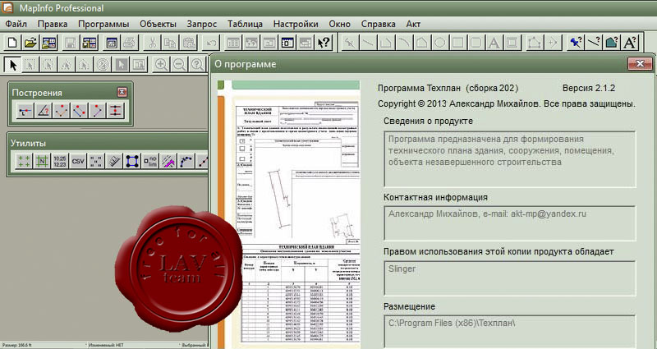Activate the Zoom Out magnifier tool
This screenshot has width=657, height=349.
point(179,65)
